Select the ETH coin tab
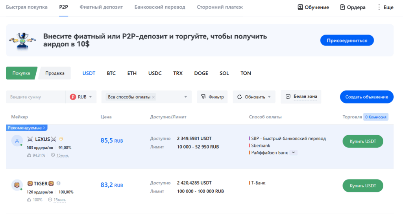Viewport: 403px width, 214px height. (x=132, y=73)
